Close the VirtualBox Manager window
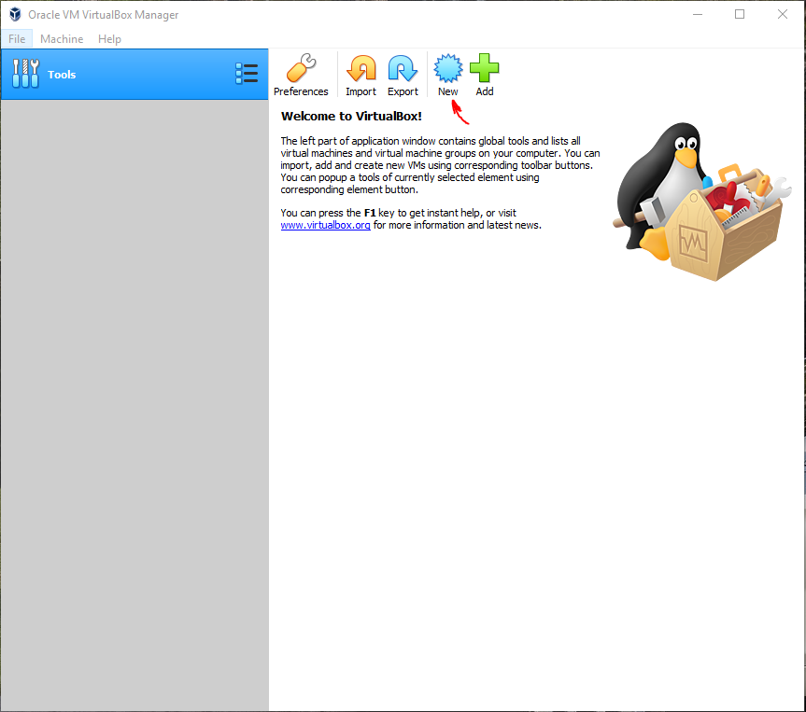Image resolution: width=806 pixels, height=712 pixels. (x=783, y=14)
